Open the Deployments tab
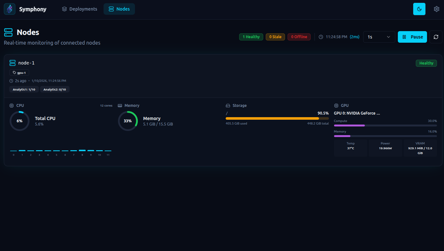Viewport: 444px width, 251px height. [x=80, y=9]
